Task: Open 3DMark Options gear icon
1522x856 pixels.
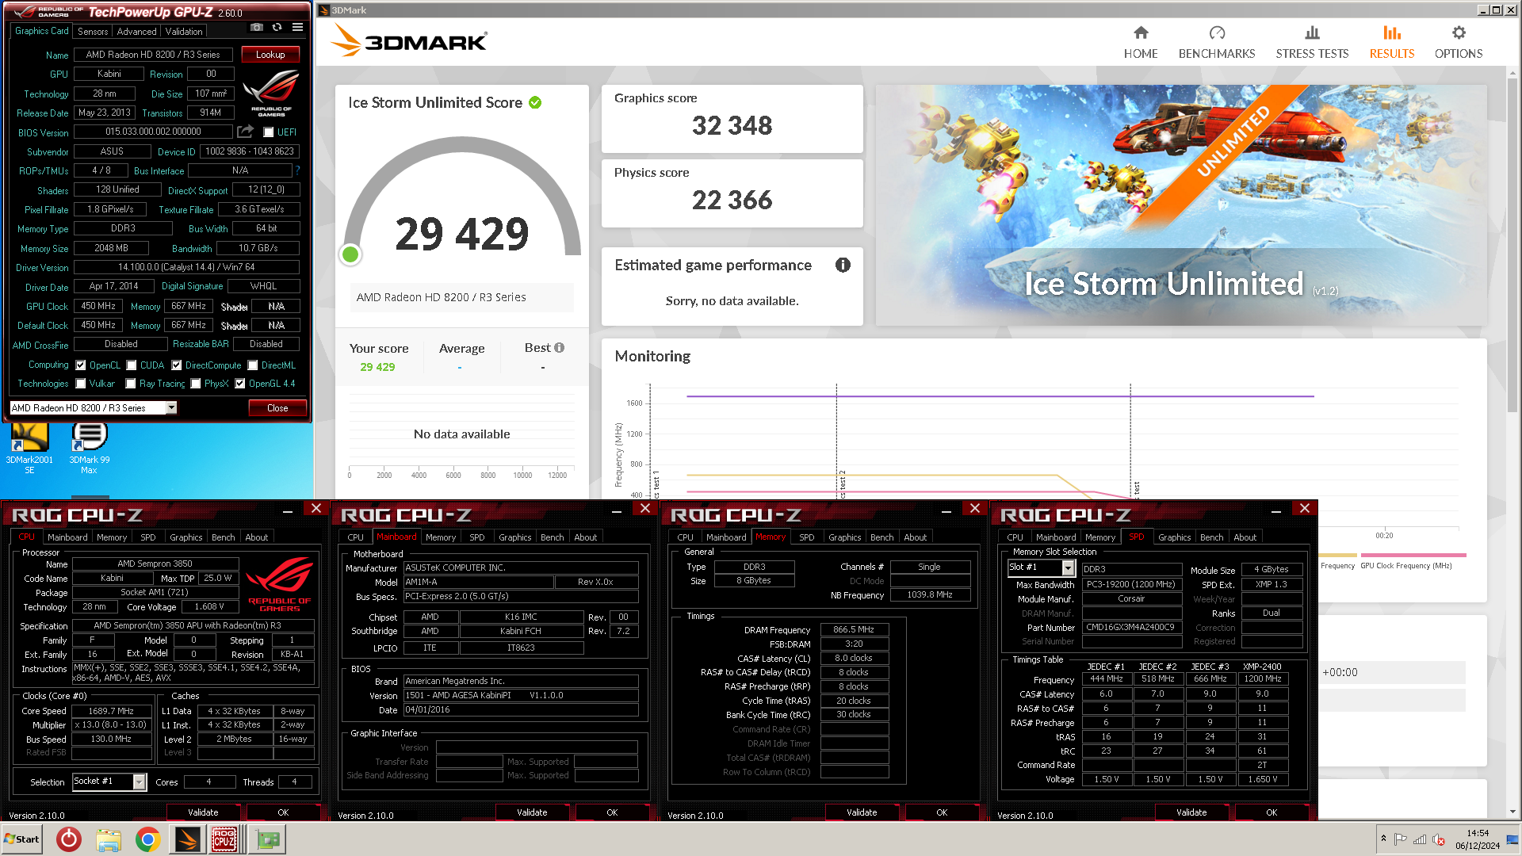Action: (1459, 32)
